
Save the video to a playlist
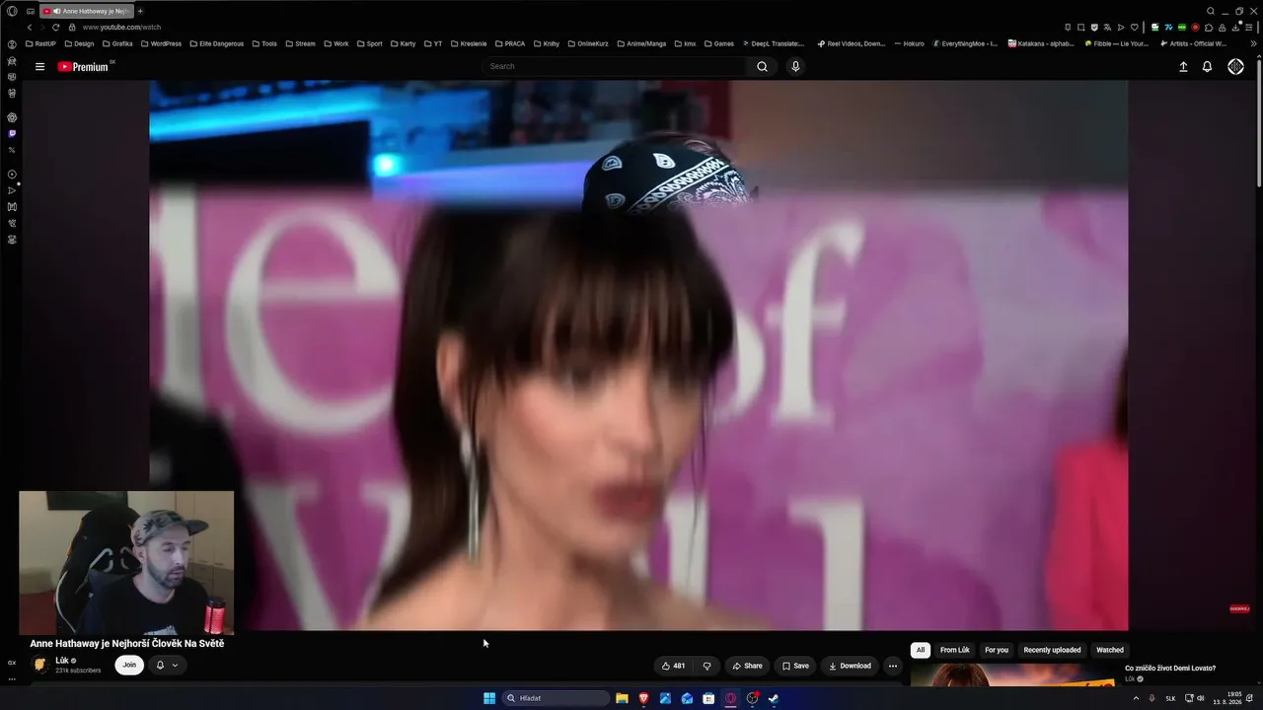tap(795, 666)
